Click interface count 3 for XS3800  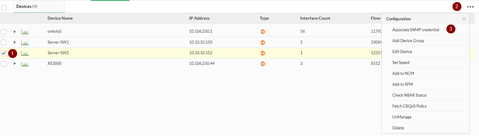[302, 63]
